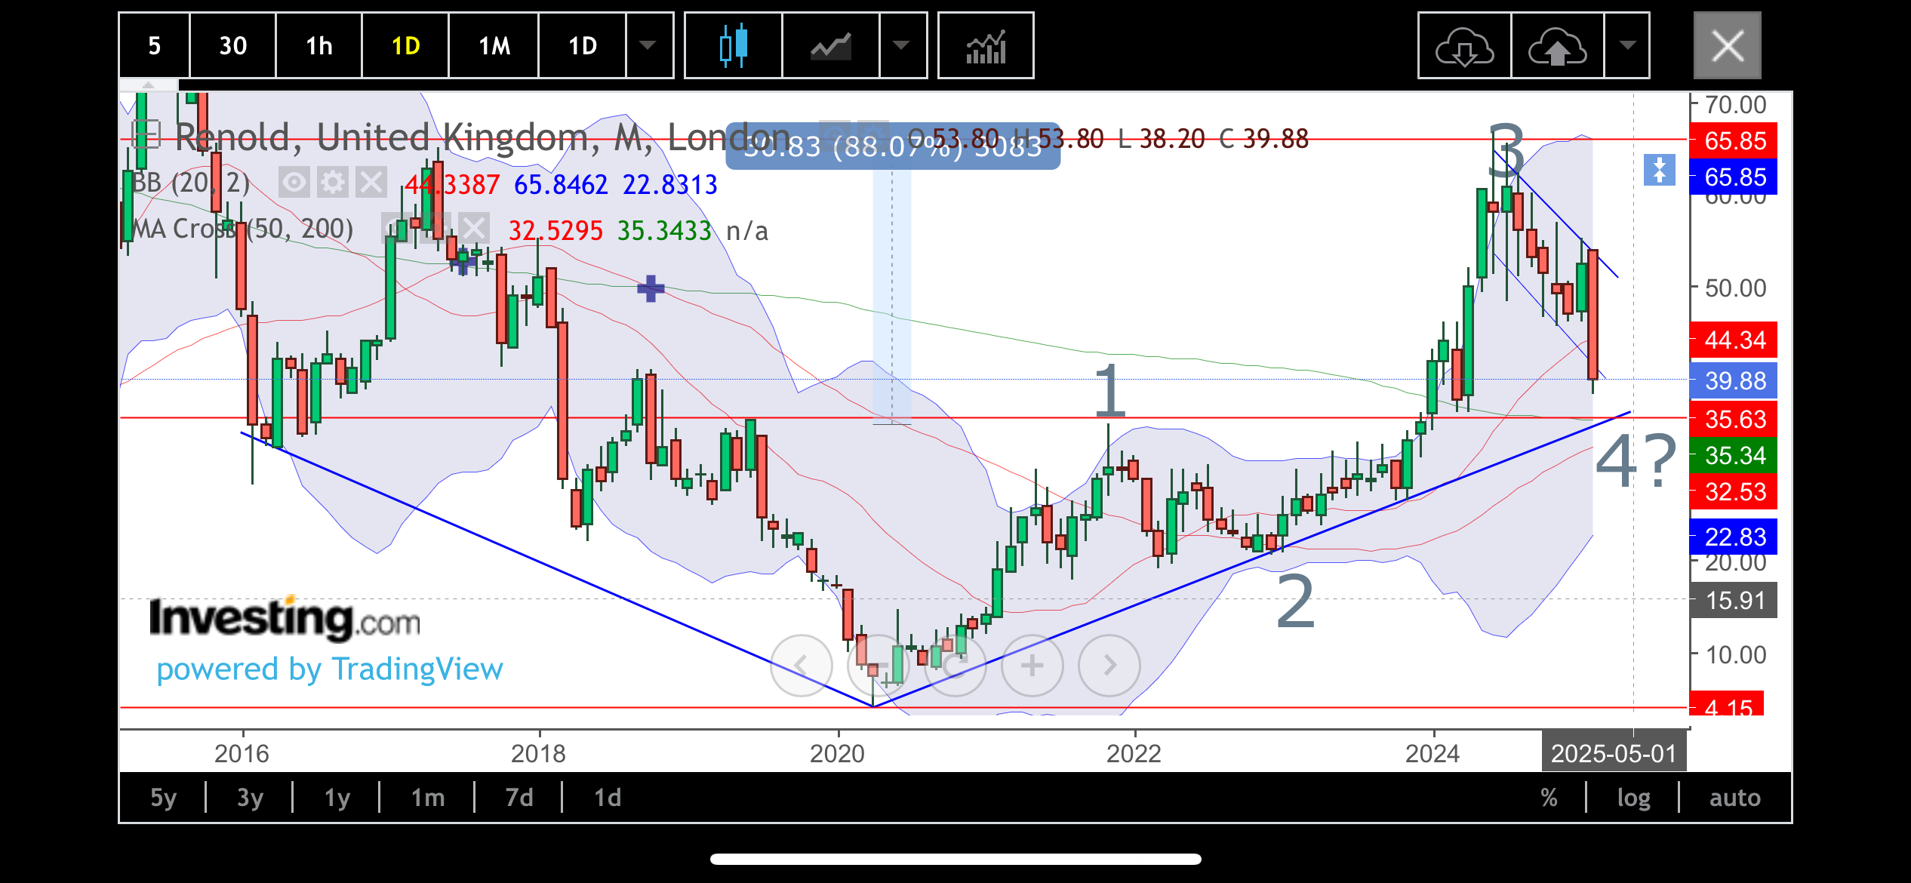Set the time range to 1m
This screenshot has width=1911, height=883.
[427, 797]
